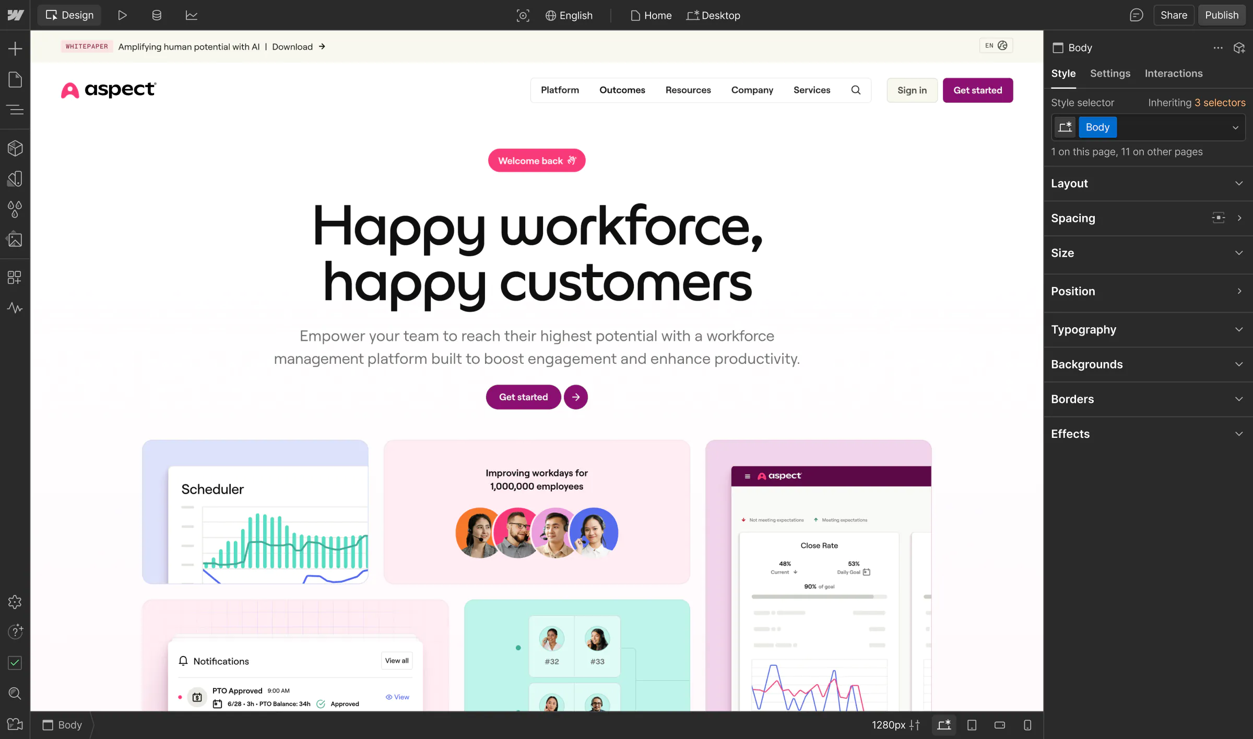Open the Assets image icon
Image resolution: width=1253 pixels, height=739 pixels.
click(15, 240)
